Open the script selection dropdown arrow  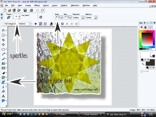coord(30,24)
